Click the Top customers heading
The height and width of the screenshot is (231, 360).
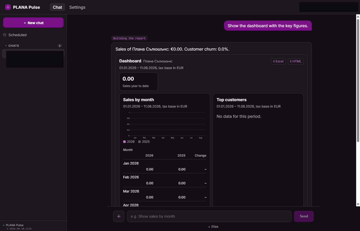[231, 100]
